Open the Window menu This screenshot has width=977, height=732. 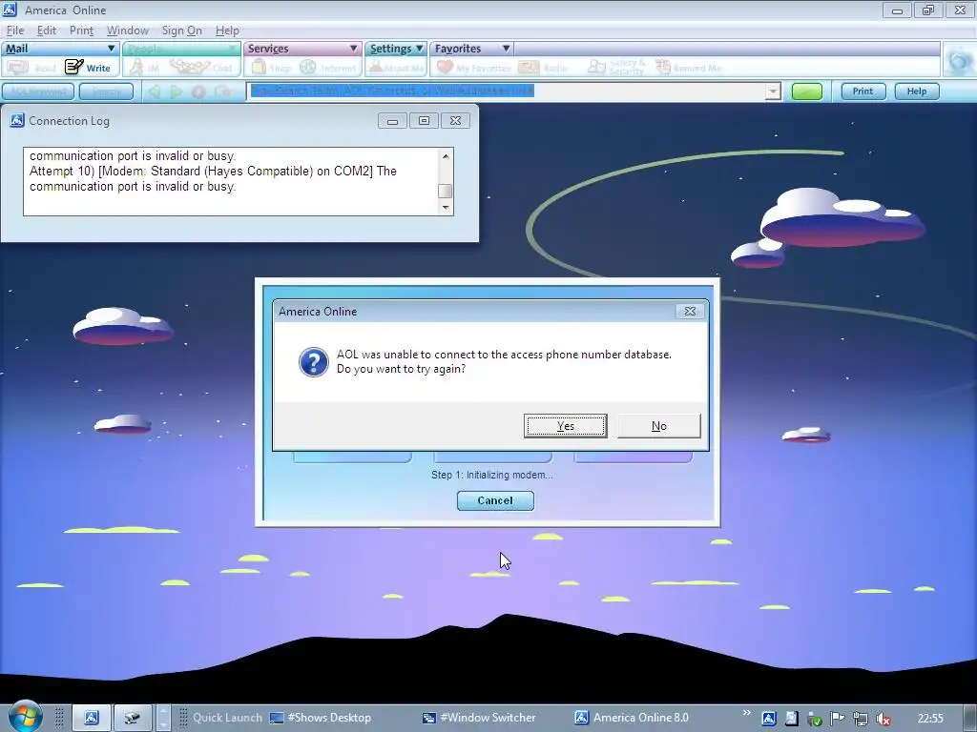point(128,30)
